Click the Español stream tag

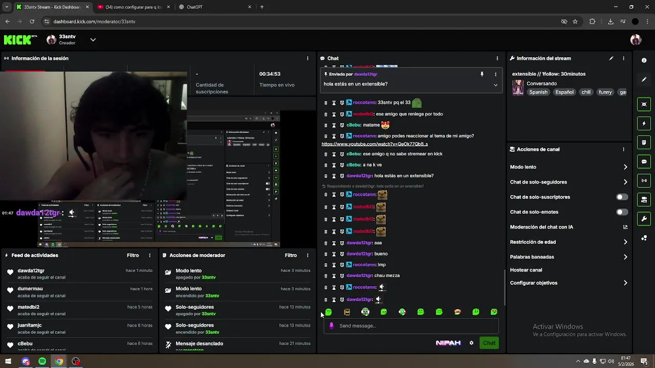coord(564,92)
